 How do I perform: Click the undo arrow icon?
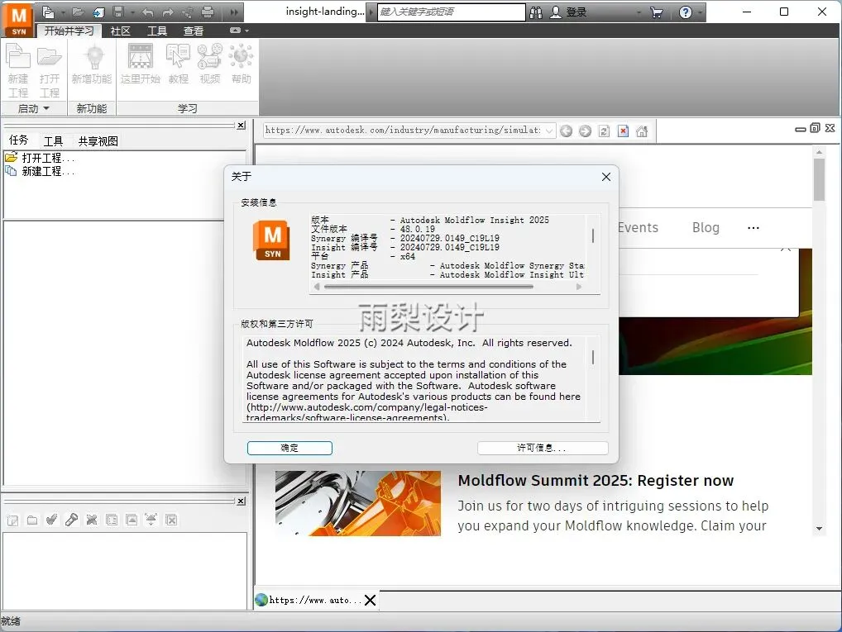[148, 12]
